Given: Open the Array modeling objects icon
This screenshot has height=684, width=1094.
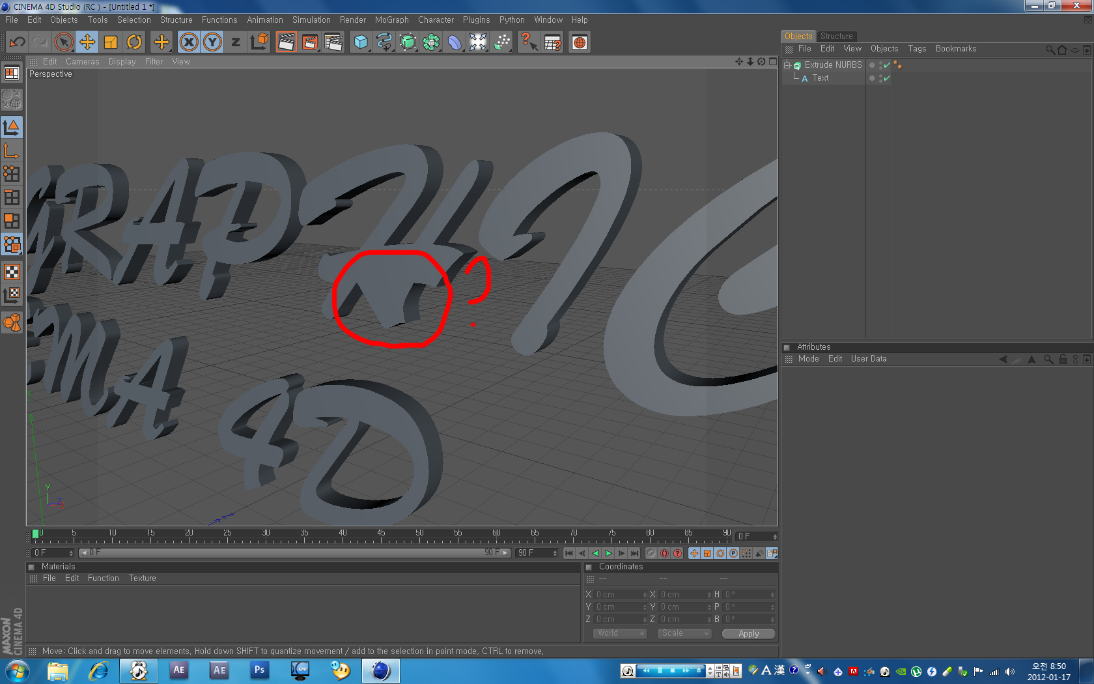Looking at the screenshot, I should pos(431,42).
